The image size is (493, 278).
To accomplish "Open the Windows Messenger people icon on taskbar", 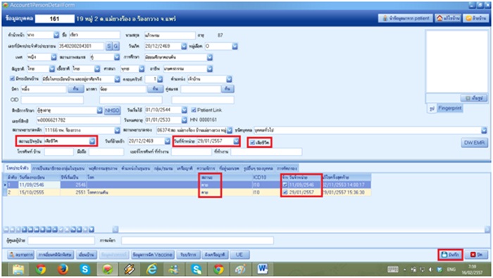I will pyautogui.click(x=174, y=270).
